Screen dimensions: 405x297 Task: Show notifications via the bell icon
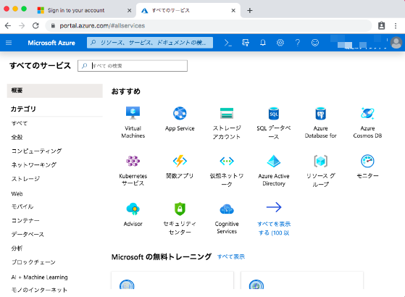tap(263, 43)
